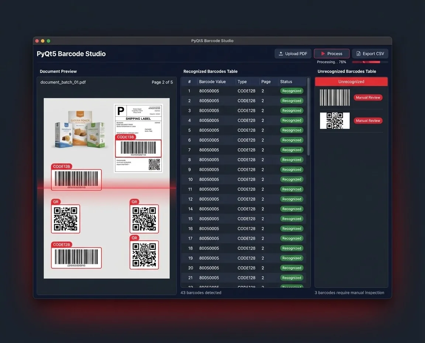
Task: Select barcode value in row 10
Action: (209, 179)
